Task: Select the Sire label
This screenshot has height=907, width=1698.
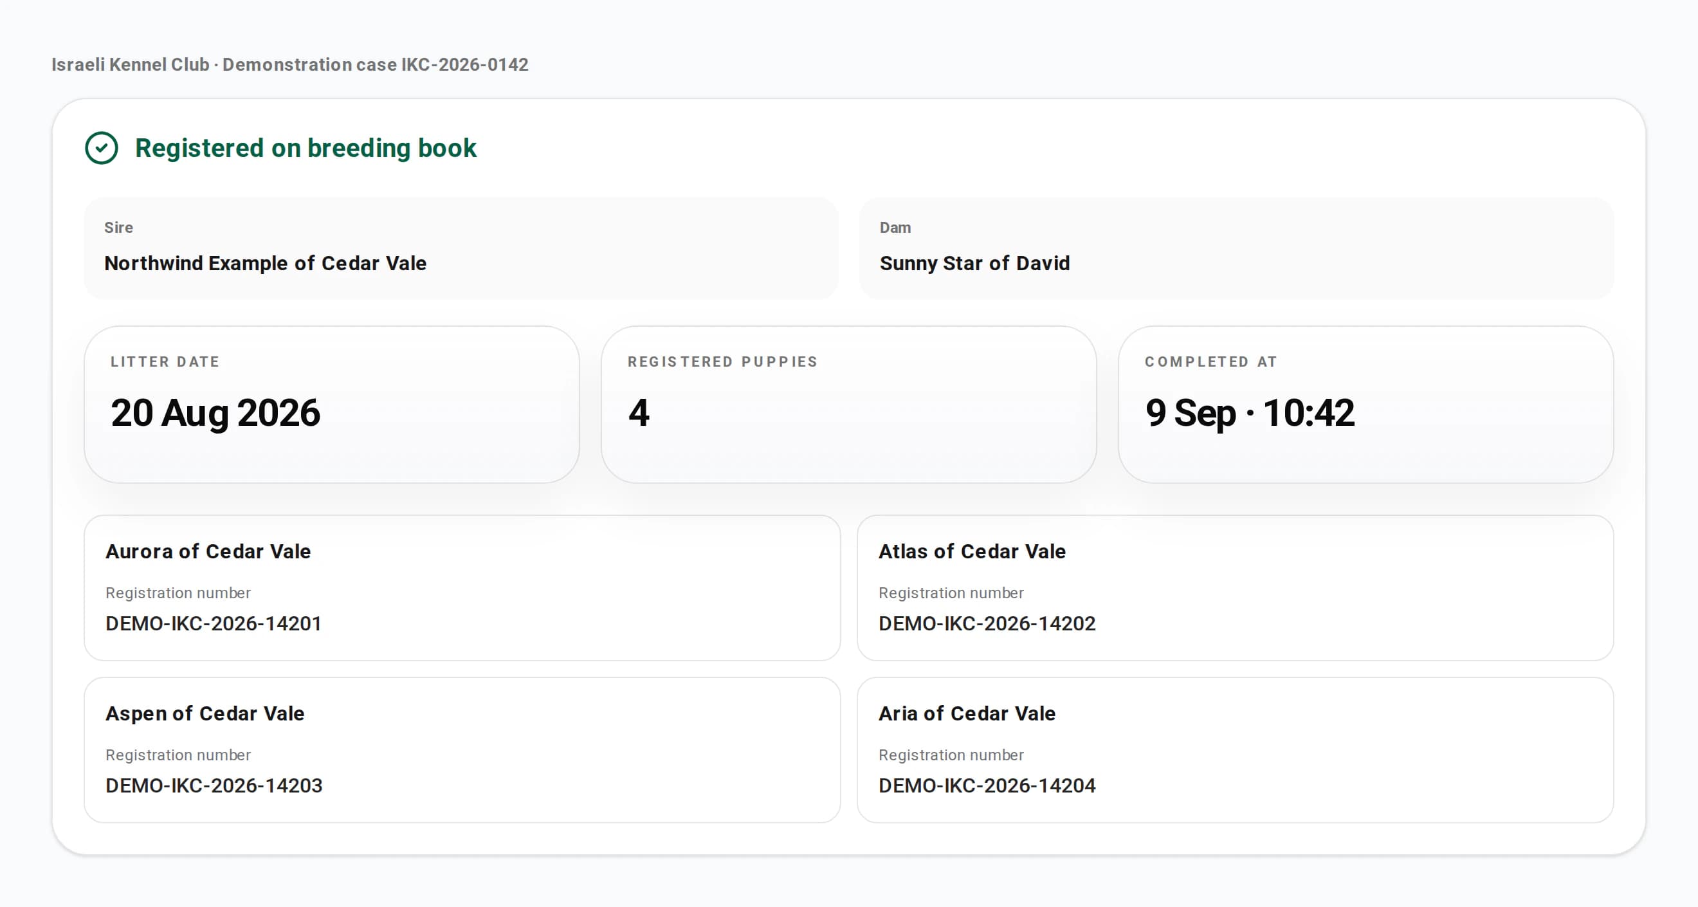Action: click(x=118, y=228)
